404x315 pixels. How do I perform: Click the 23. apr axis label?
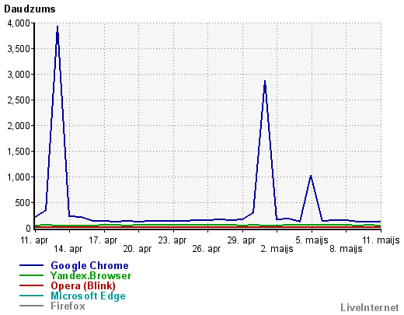click(x=172, y=240)
